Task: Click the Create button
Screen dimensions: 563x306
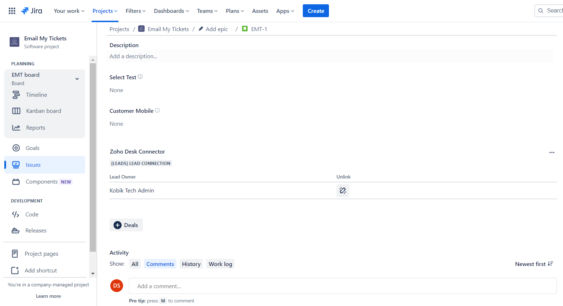Action: point(316,11)
